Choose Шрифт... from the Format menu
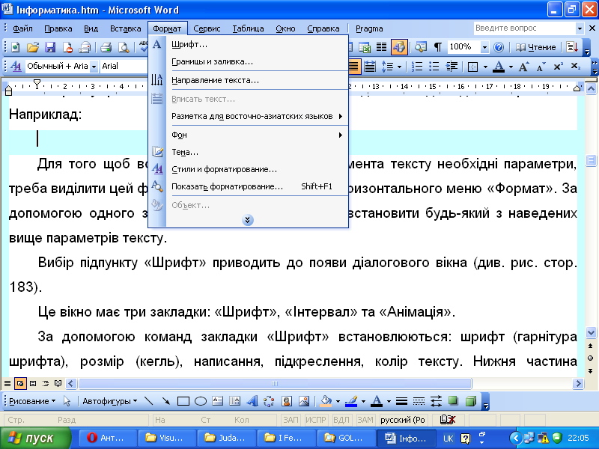The width and height of the screenshot is (599, 449). (x=249, y=45)
